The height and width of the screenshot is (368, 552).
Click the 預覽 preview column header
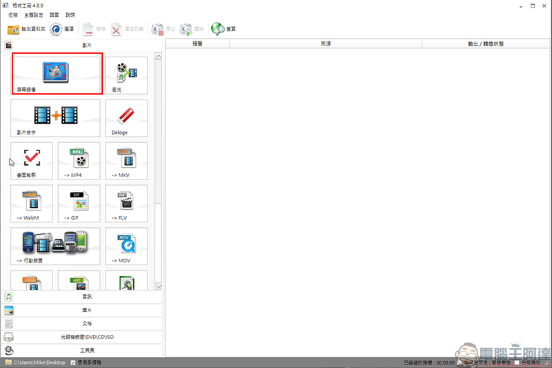point(197,43)
